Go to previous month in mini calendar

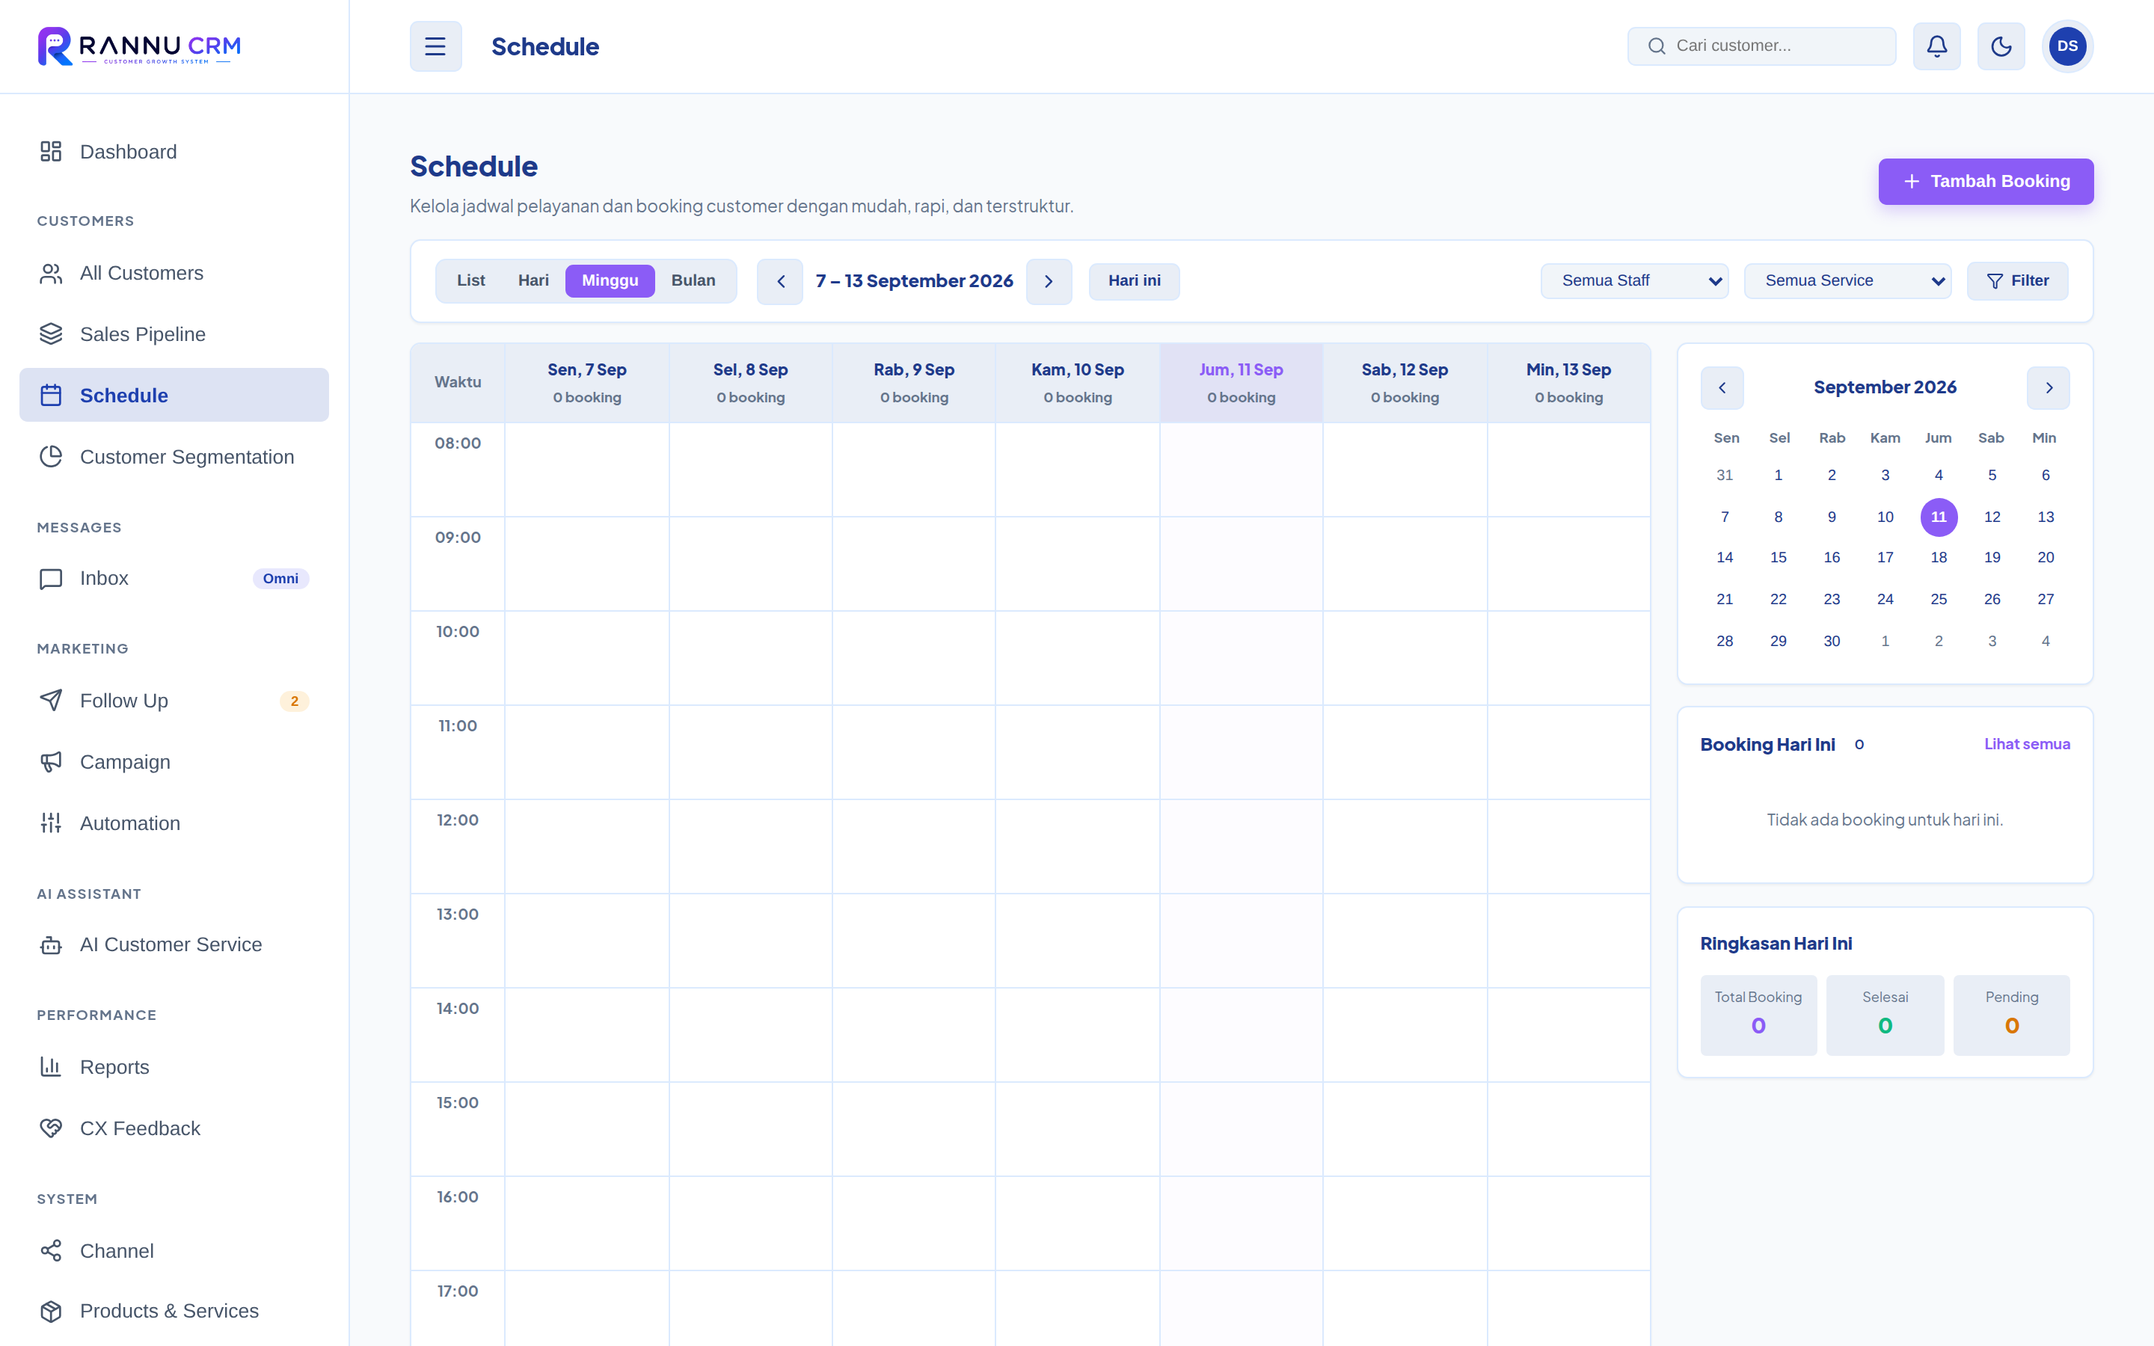coord(1722,388)
